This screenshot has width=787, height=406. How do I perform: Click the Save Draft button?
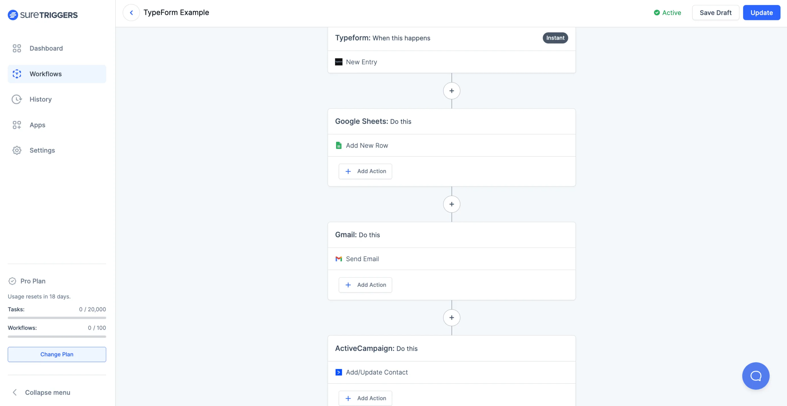coord(715,13)
